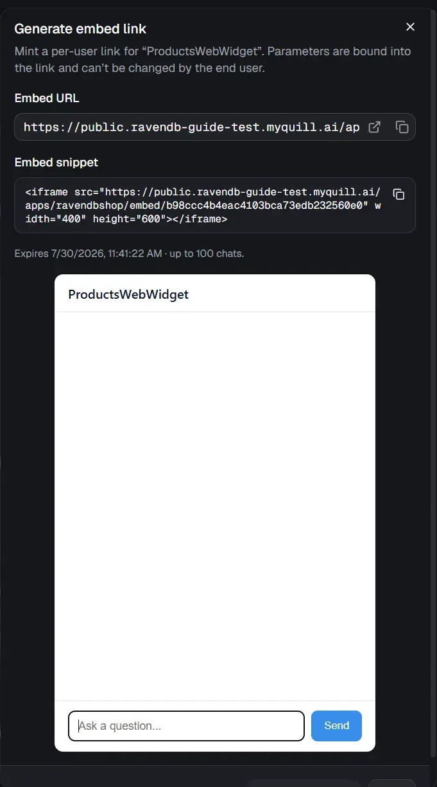Close the Generate embed link dialog
437x787 pixels.
pos(410,27)
